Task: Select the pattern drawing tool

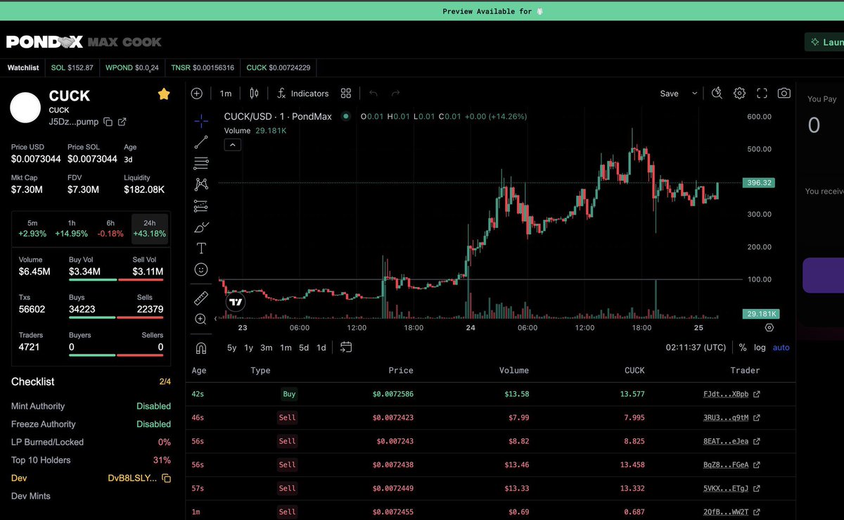Action: coord(200,184)
